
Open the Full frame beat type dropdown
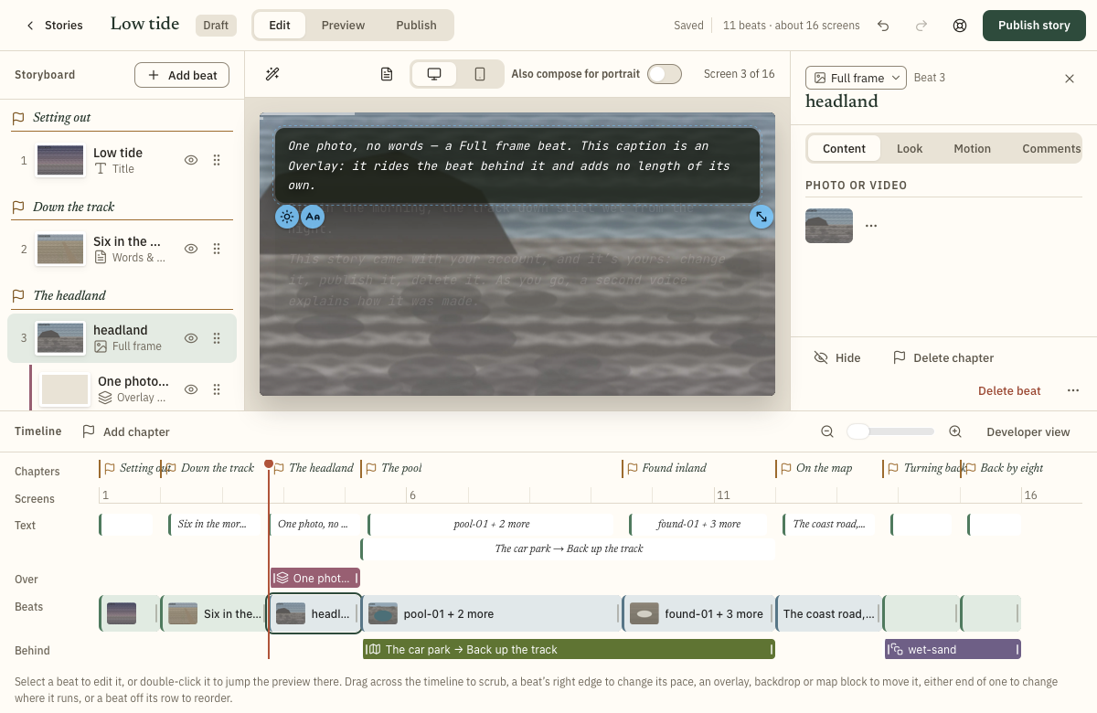856,79
